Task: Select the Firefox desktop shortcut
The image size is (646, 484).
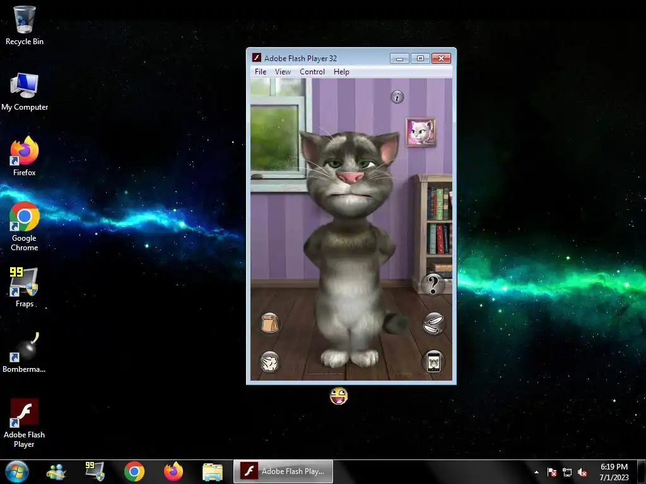Action: coord(25,156)
